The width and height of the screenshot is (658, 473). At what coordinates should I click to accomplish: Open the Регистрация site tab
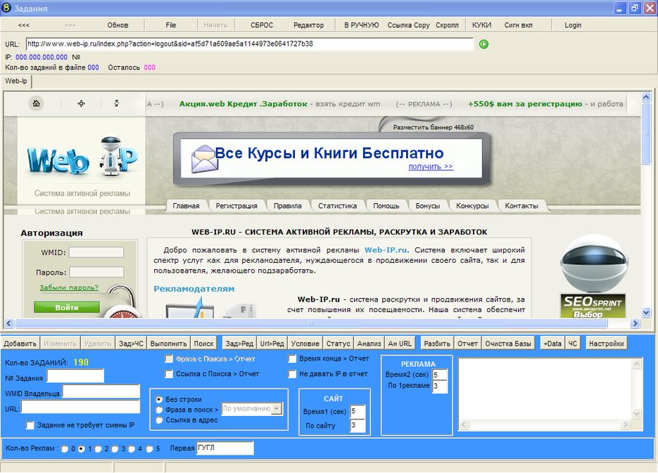click(236, 206)
